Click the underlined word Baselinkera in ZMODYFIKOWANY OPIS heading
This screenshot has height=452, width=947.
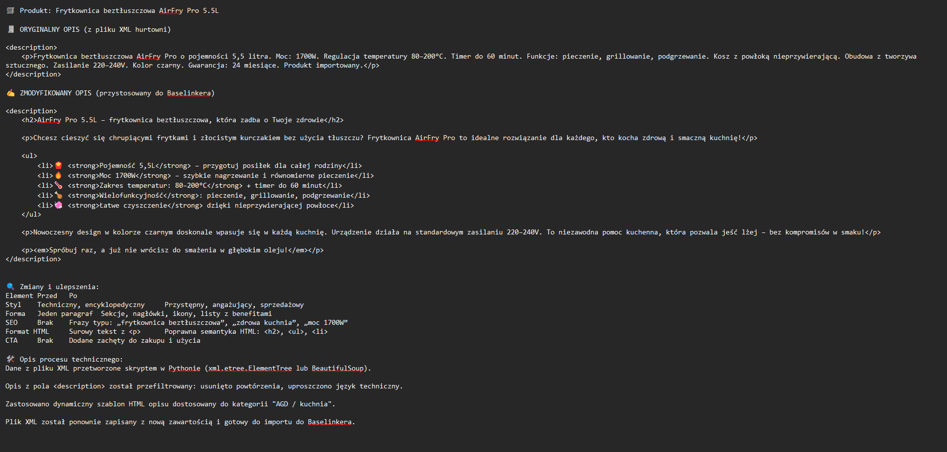point(189,93)
